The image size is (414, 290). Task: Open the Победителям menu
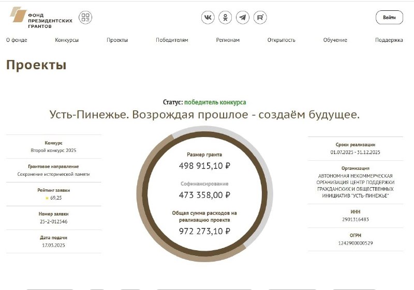click(x=172, y=40)
